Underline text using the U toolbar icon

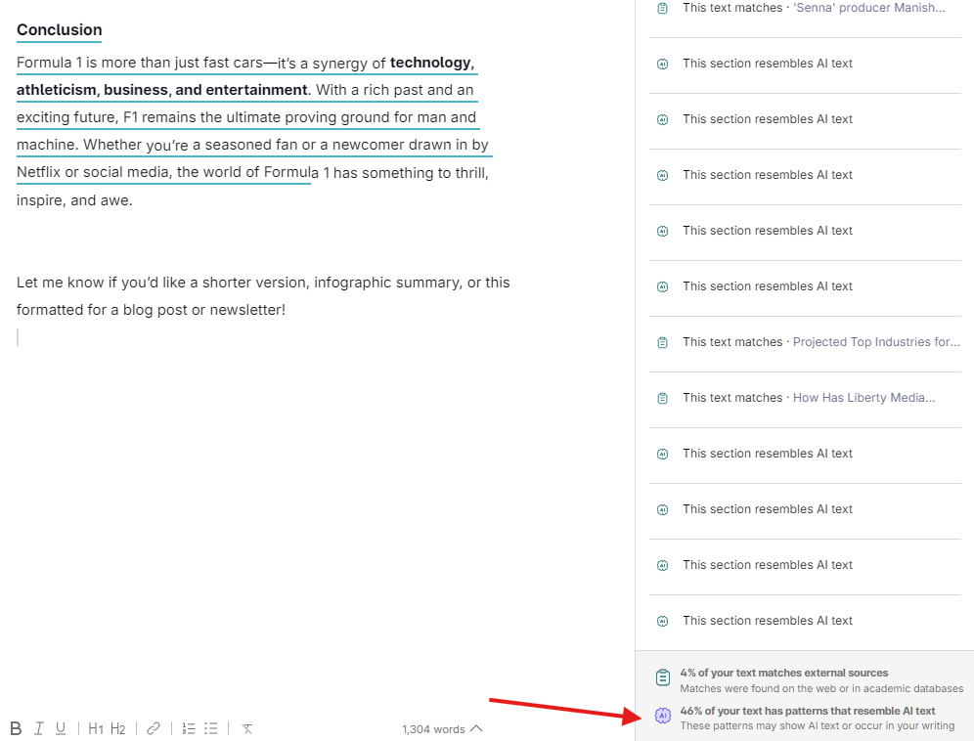click(61, 728)
